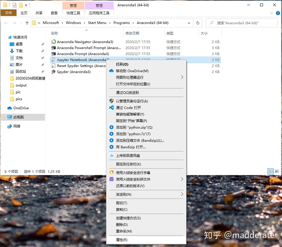Select 打开文件所在的位置(I) in context menu
This screenshot has width=282, height=247.
[146, 84]
